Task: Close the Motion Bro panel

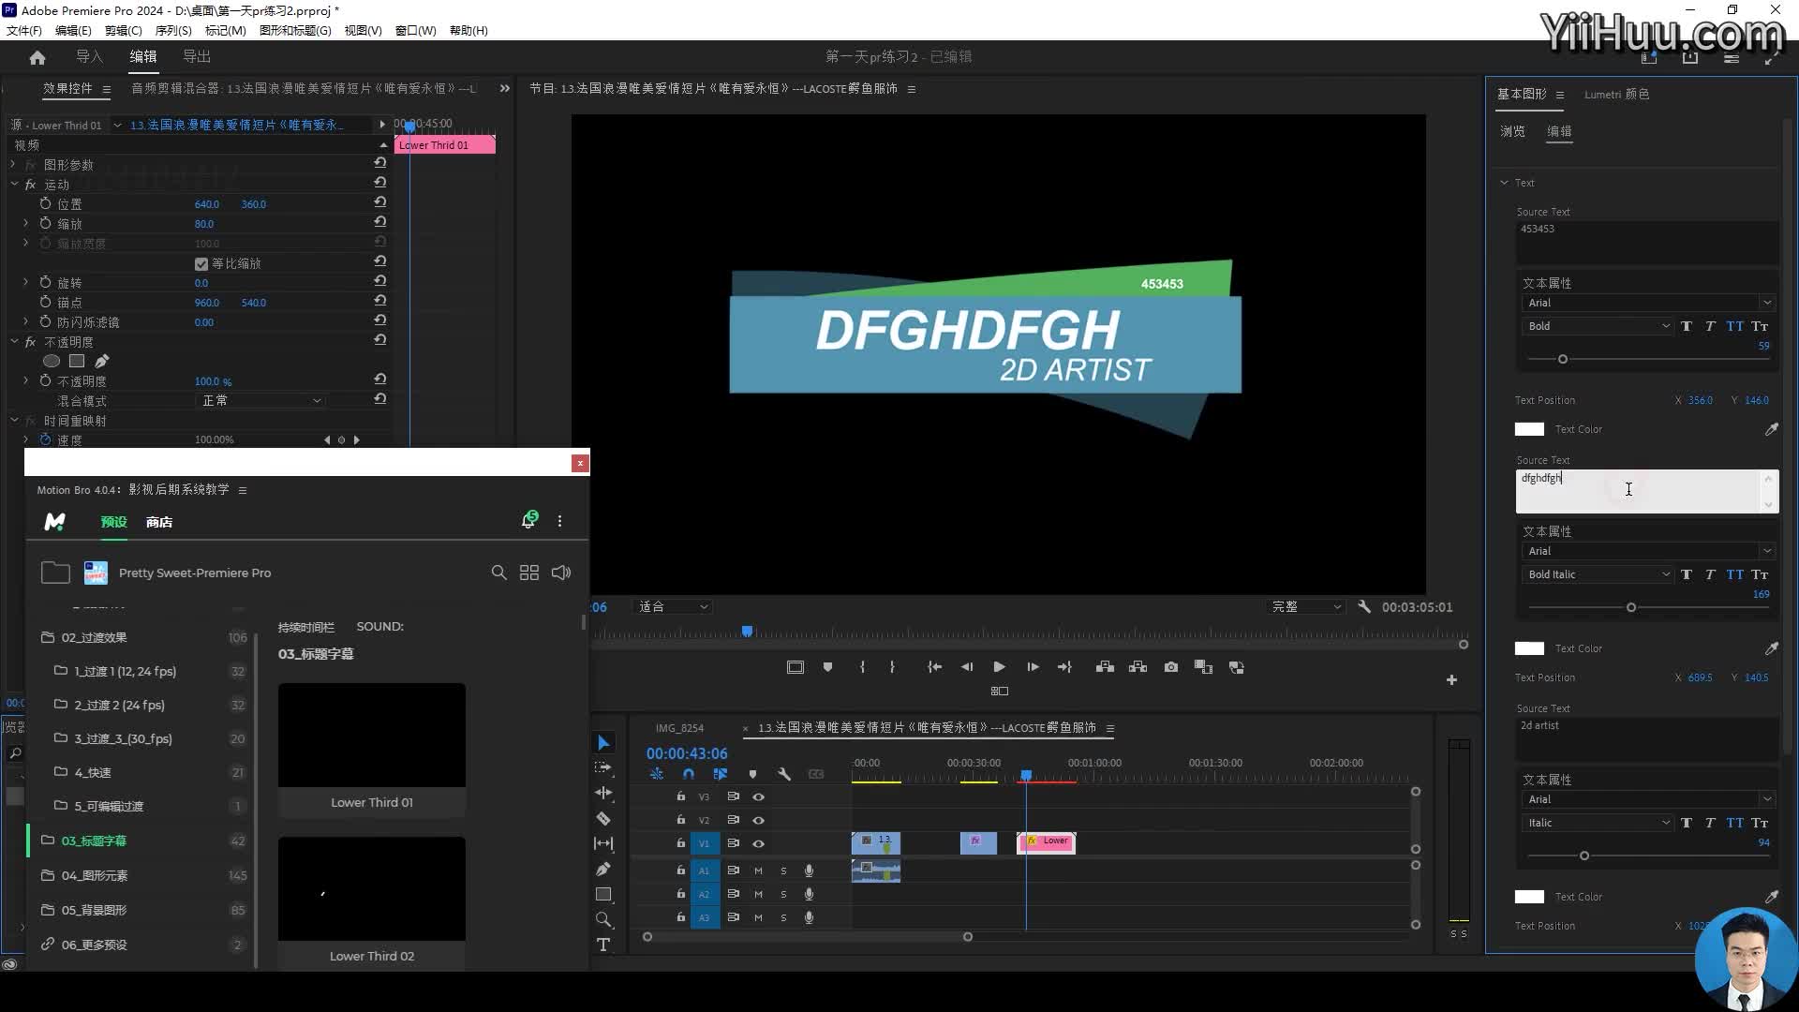Action: click(x=580, y=463)
